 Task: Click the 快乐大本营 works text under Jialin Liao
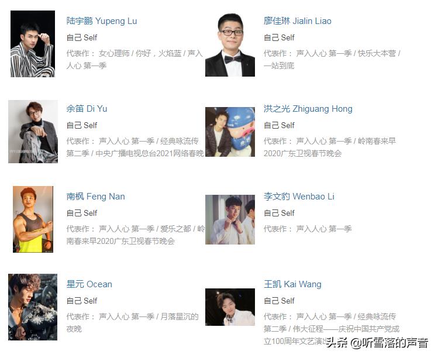tap(377, 53)
